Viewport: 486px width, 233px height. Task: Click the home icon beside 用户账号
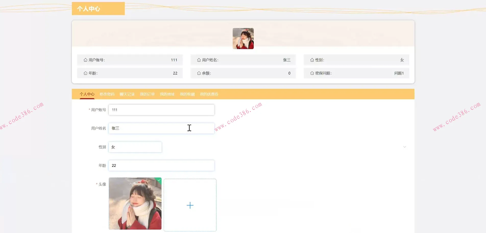pos(86,60)
